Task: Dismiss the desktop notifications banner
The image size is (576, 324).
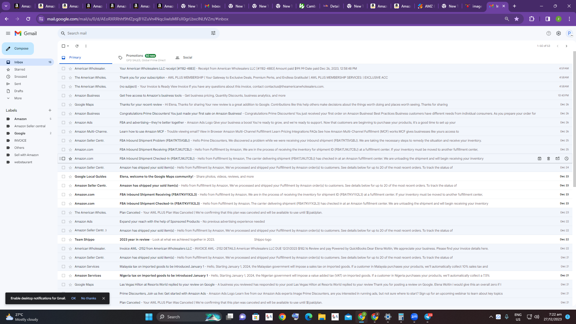Action: click(103, 298)
